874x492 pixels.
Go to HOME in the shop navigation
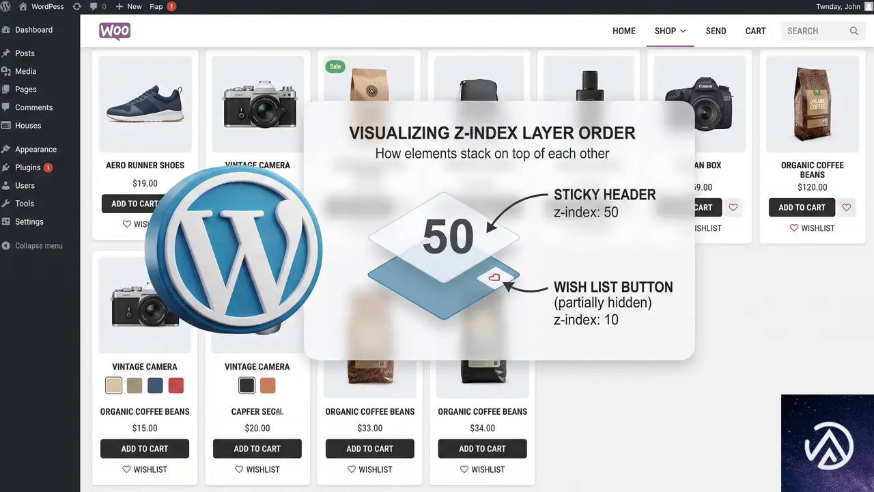(x=624, y=31)
